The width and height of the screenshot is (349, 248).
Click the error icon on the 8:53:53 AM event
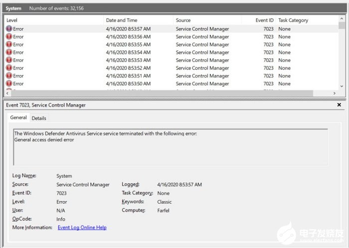[9, 60]
